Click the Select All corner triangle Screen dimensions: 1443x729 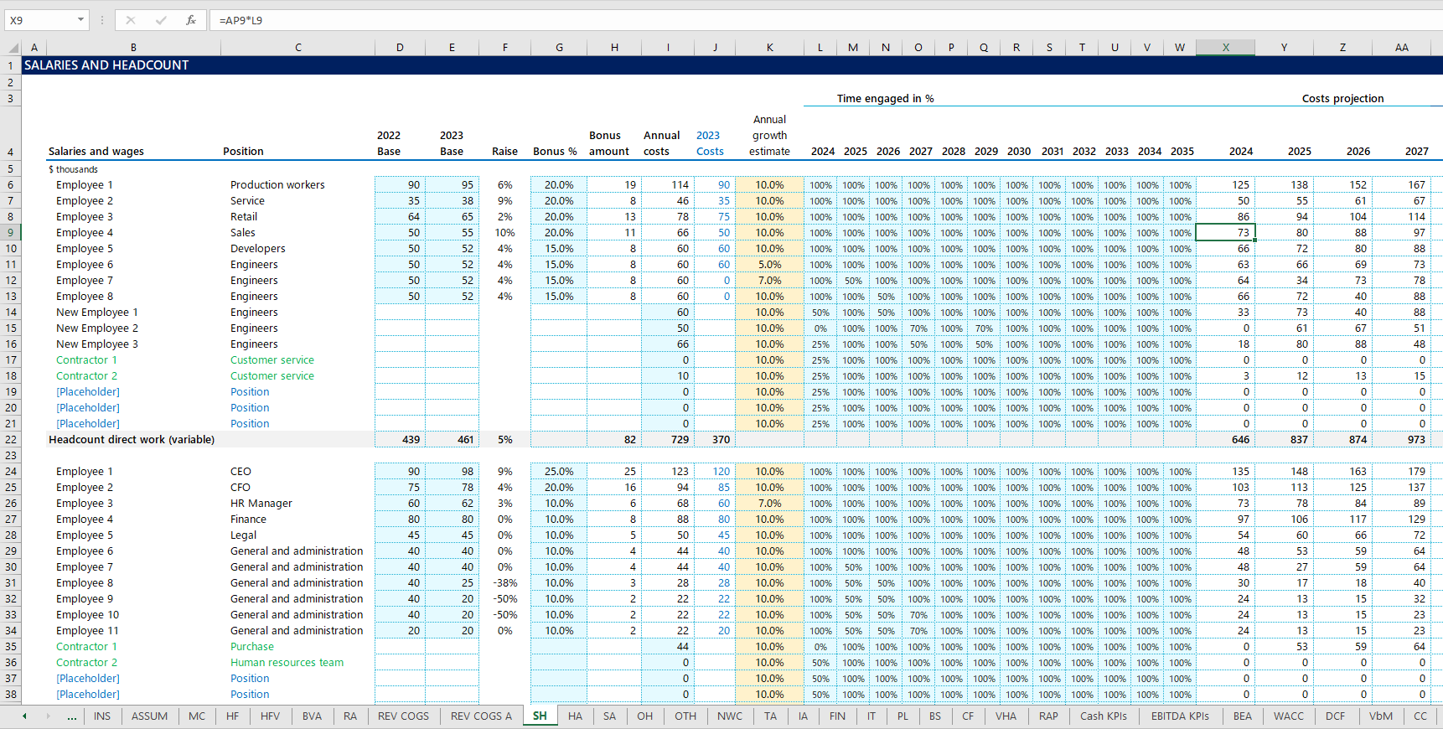tap(13, 48)
